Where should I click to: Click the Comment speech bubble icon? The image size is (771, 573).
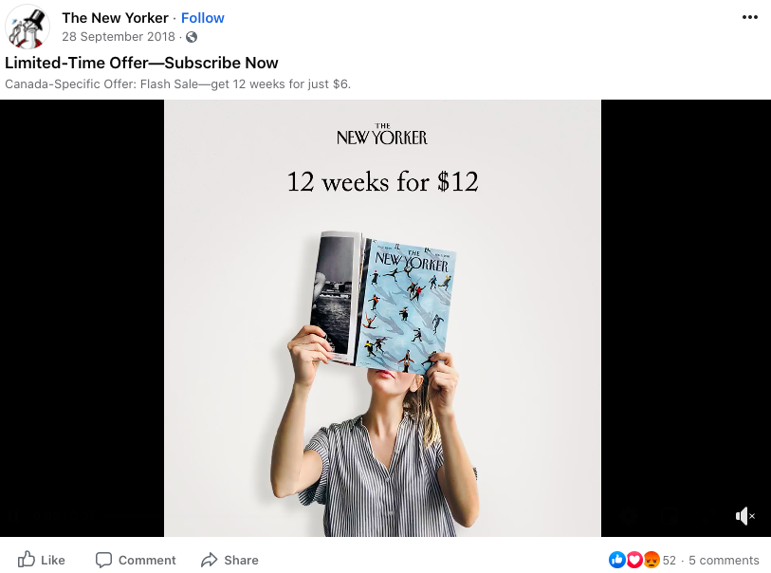[x=103, y=561]
